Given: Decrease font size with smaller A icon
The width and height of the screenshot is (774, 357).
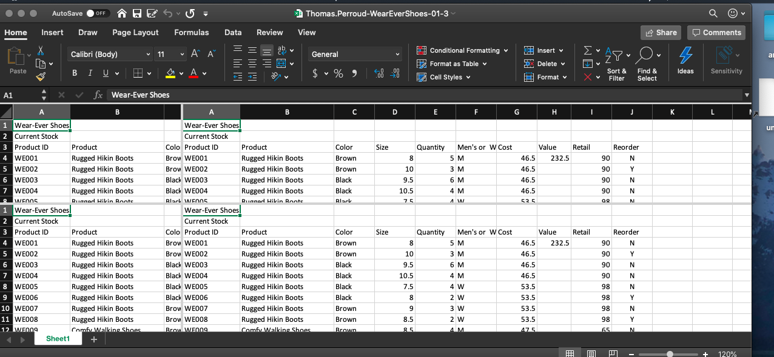Looking at the screenshot, I should click(x=211, y=55).
